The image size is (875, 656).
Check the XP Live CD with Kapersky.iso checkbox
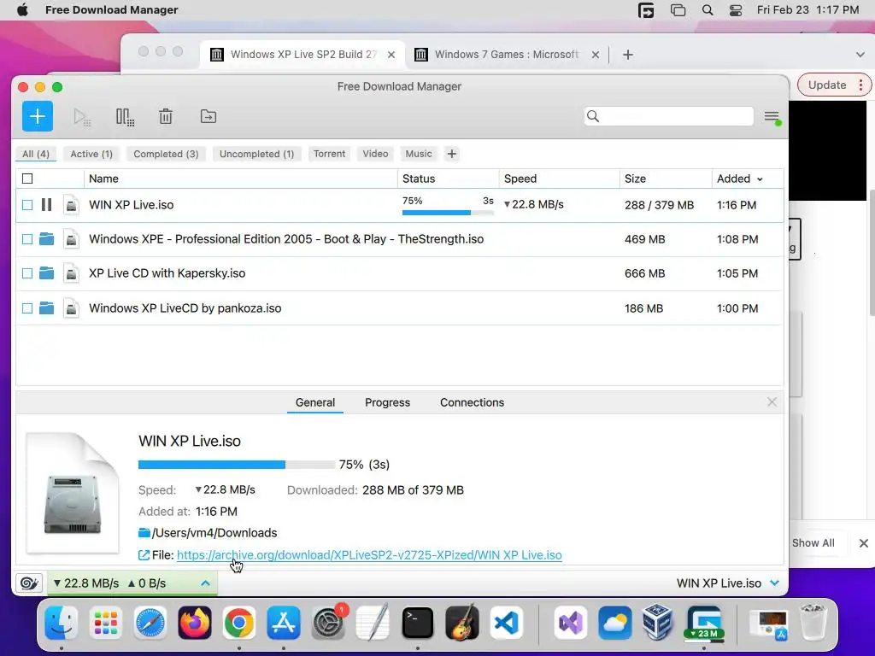tap(27, 273)
